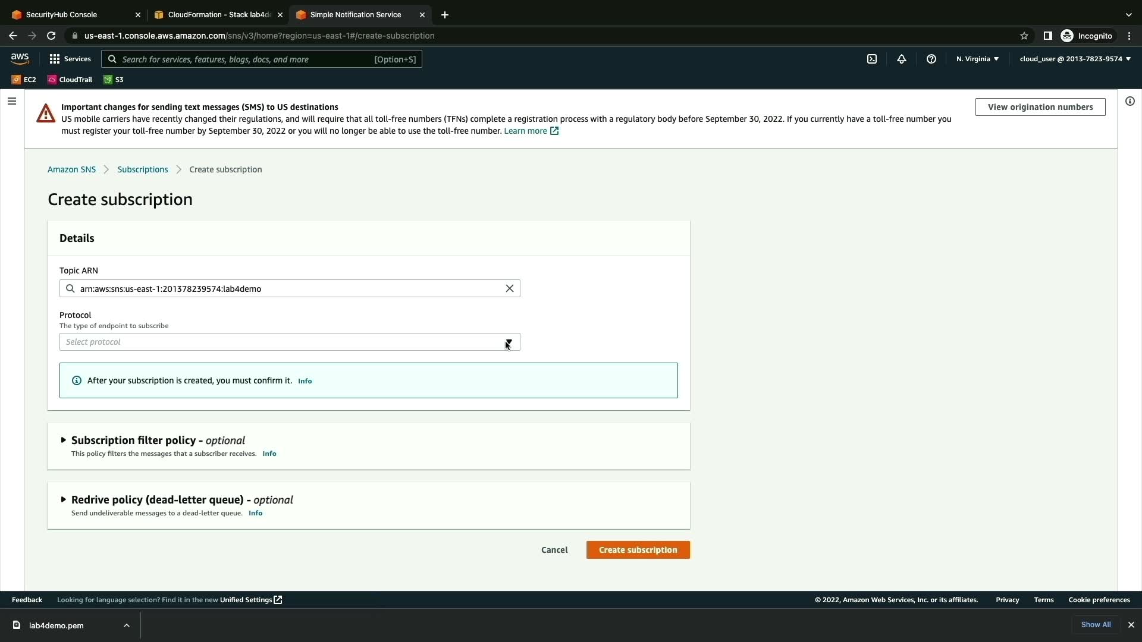The height and width of the screenshot is (642, 1142).
Task: Click the Create subscription button
Action: point(638,550)
